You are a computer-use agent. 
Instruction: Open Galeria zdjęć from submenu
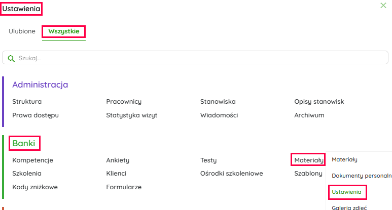coord(349,207)
